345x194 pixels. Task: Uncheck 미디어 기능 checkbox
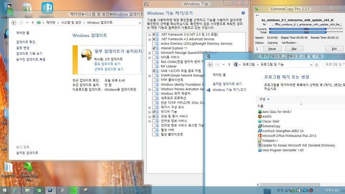point(154,112)
